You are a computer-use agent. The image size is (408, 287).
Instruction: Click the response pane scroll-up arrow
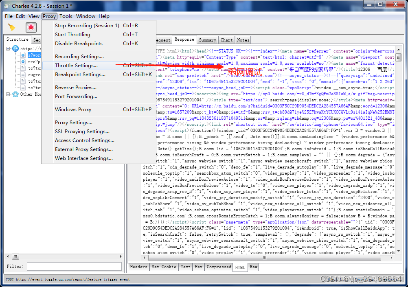(398, 50)
